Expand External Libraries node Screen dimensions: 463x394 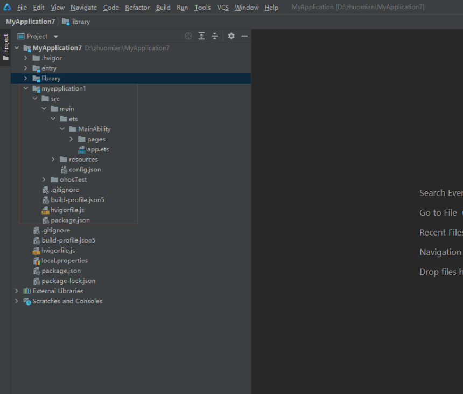coord(17,291)
